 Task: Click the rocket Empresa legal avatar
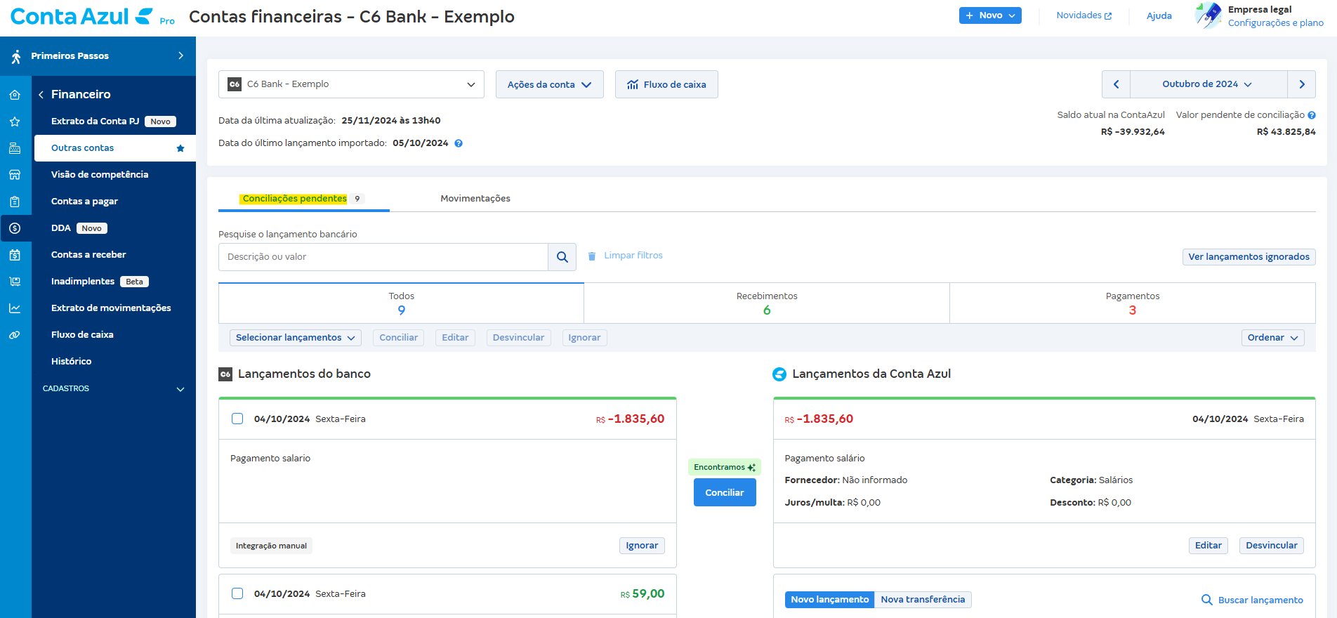(1208, 15)
